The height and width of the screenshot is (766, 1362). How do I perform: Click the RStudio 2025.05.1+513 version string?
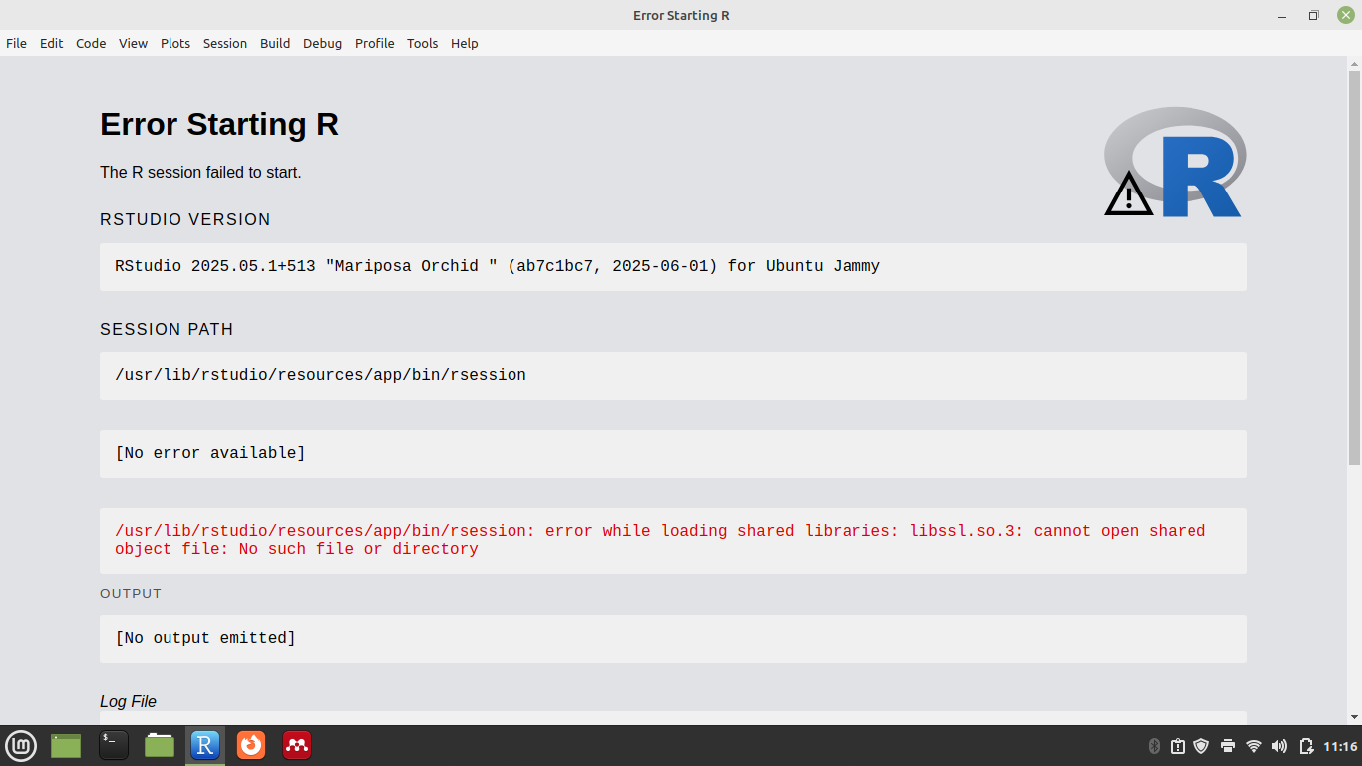tap(498, 266)
